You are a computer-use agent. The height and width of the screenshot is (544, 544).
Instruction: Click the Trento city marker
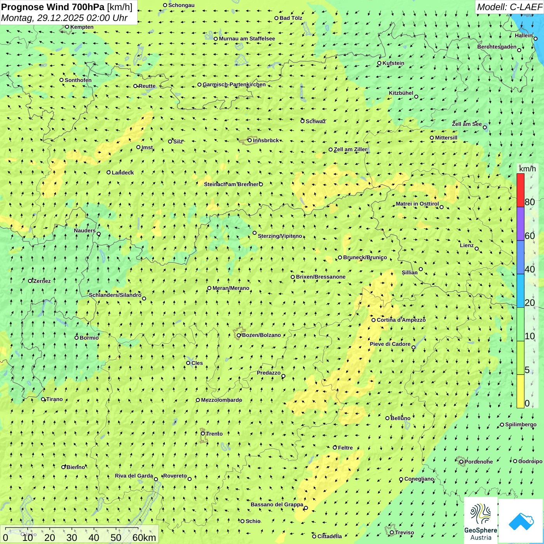[203, 434]
